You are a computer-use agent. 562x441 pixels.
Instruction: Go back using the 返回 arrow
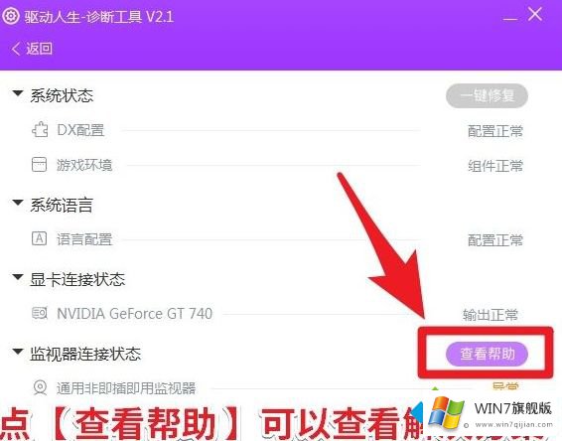[x=32, y=49]
